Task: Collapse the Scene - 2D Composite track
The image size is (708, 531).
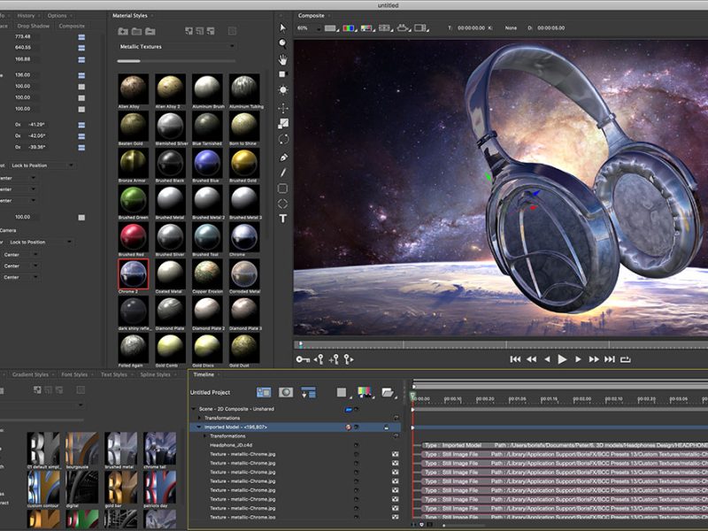Action: click(194, 409)
